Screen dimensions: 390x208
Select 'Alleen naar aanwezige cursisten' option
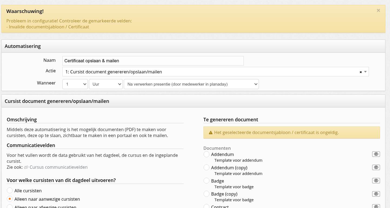coord(10,199)
